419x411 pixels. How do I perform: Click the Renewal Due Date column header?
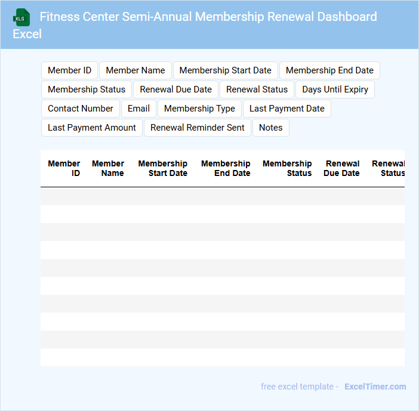tap(341, 168)
